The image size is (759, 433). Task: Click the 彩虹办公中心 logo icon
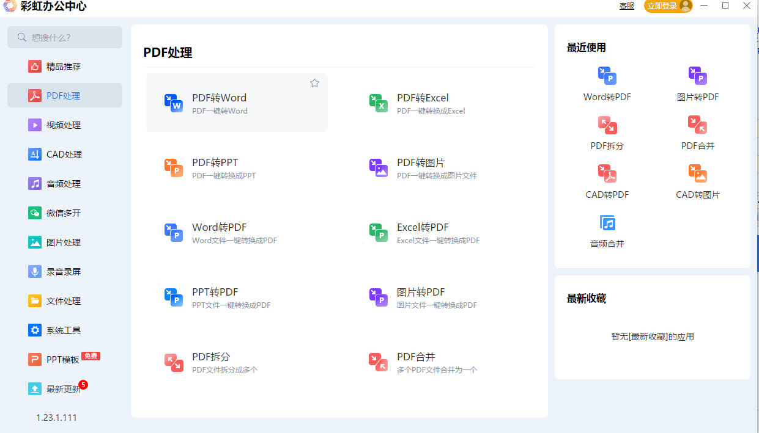9,6
